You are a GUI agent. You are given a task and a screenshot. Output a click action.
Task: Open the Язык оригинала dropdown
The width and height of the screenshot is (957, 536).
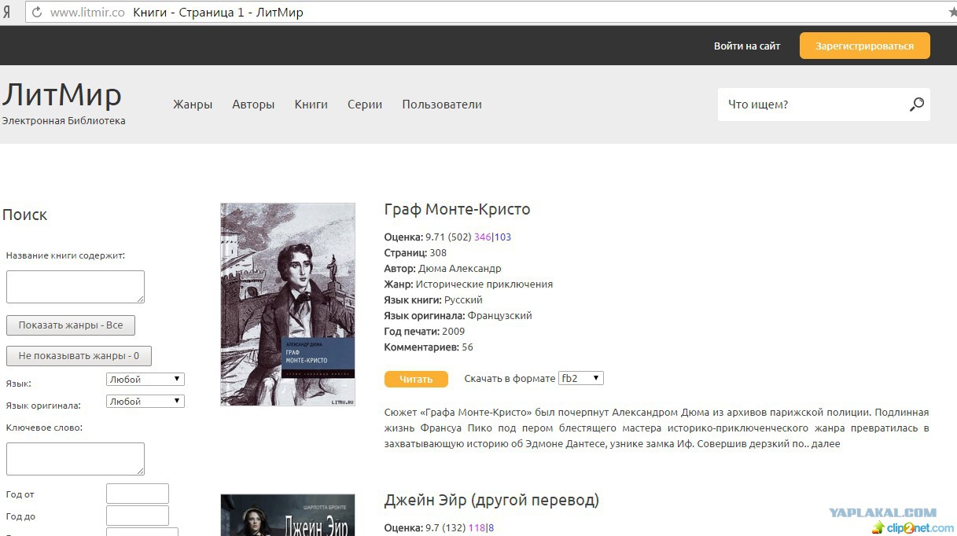[145, 401]
